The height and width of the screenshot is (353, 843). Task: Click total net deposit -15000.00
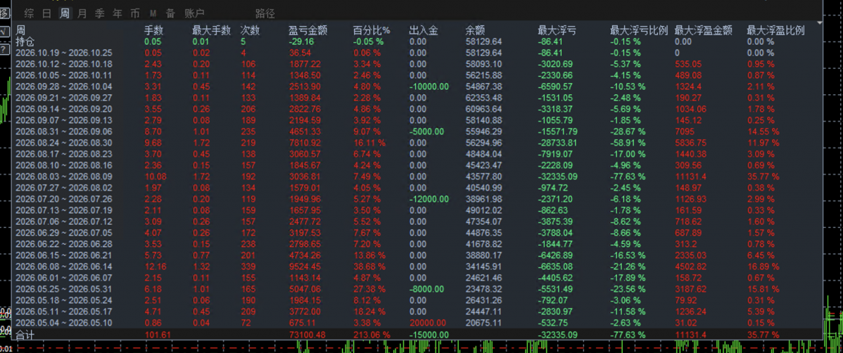click(x=429, y=335)
